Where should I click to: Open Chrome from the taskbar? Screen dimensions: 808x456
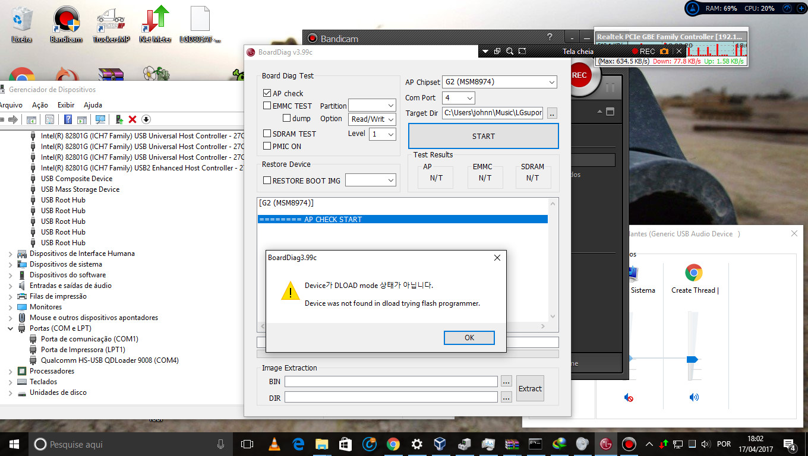(x=393, y=444)
